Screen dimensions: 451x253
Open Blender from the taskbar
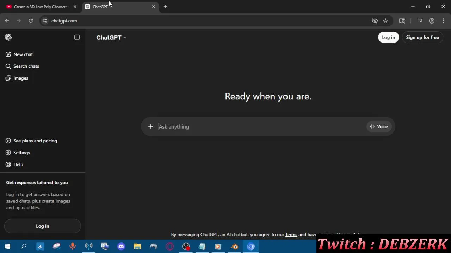click(x=234, y=246)
